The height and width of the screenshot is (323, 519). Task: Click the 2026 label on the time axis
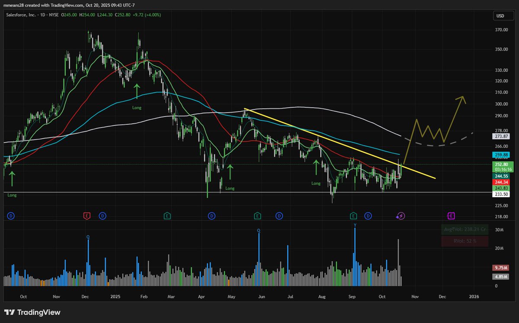[474, 296]
